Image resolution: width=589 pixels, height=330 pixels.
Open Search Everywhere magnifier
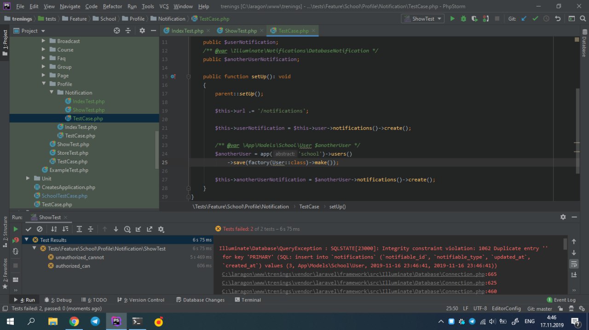coord(582,19)
